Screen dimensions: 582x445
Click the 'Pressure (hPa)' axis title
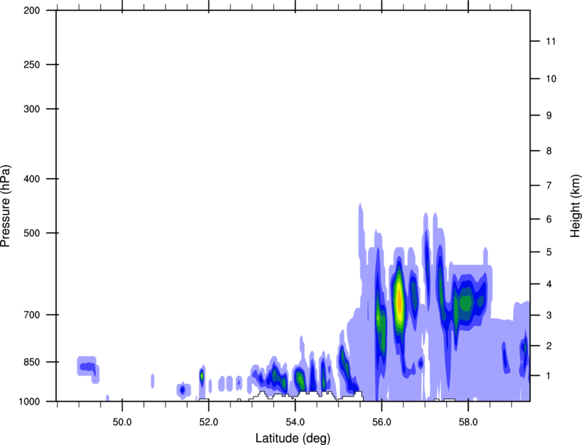click(x=5, y=206)
